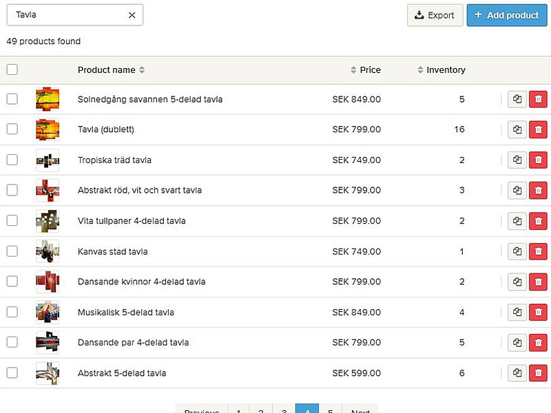Duplicate the Dansande par 4-delad tavla product
551x413 pixels.
tap(517, 342)
